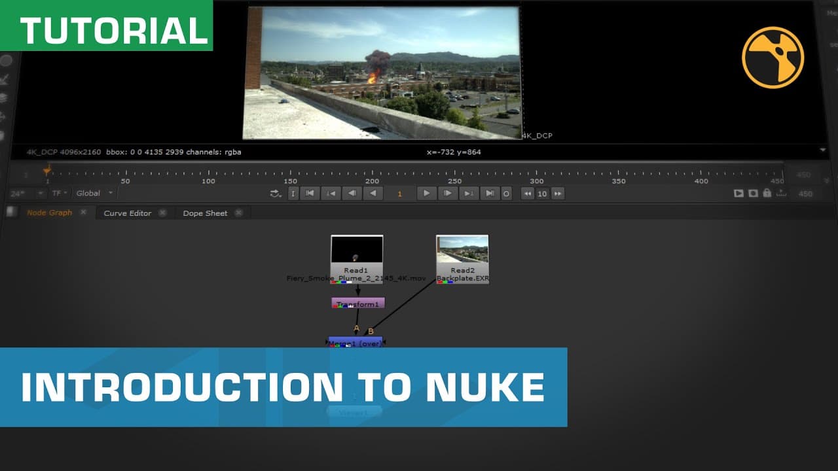Select the Merge1 (over) node
Screen dimensions: 838x471
point(355,342)
